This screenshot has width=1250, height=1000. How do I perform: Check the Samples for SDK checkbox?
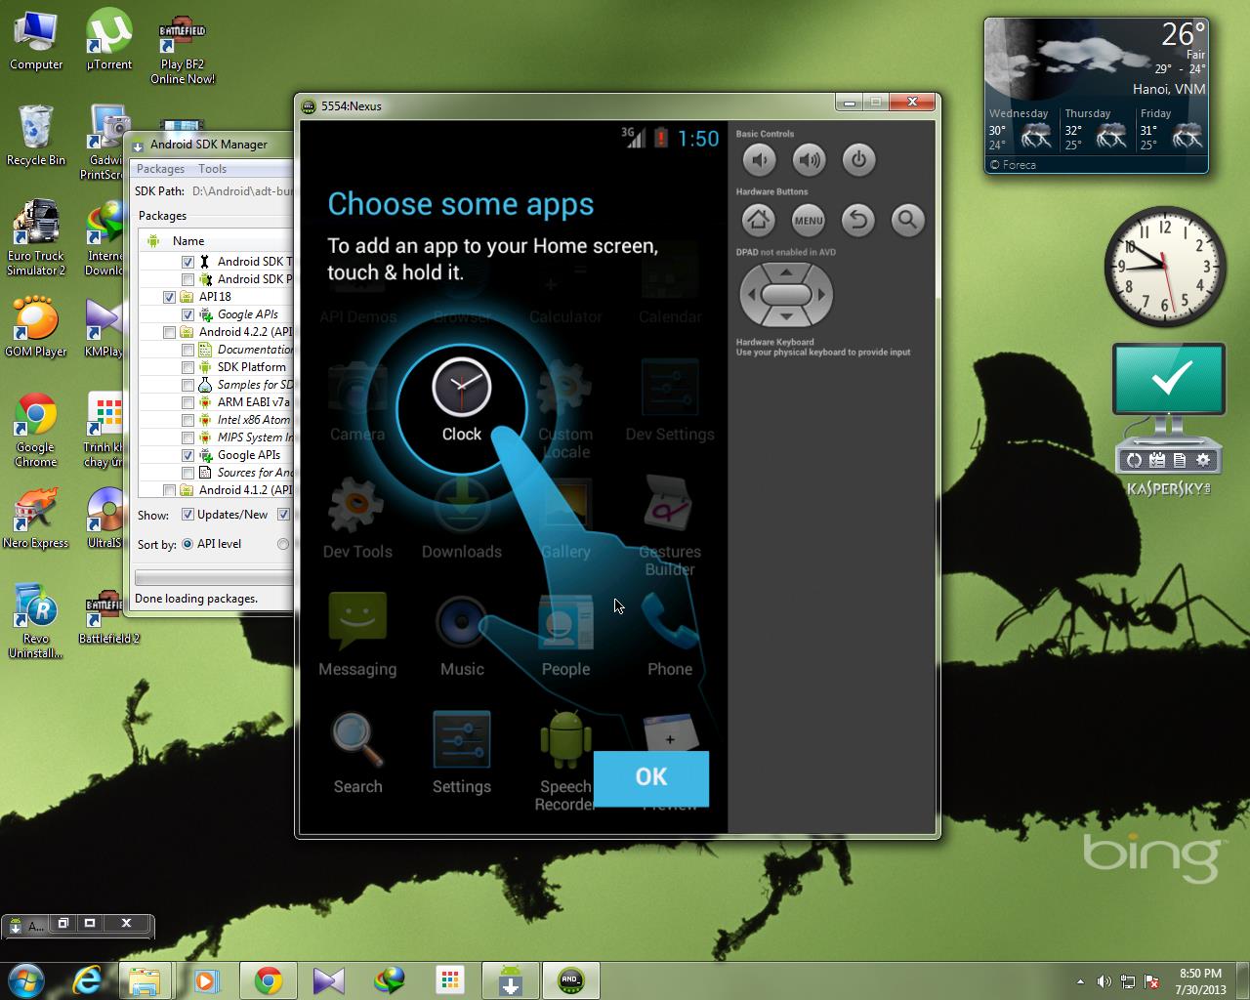[x=187, y=385]
